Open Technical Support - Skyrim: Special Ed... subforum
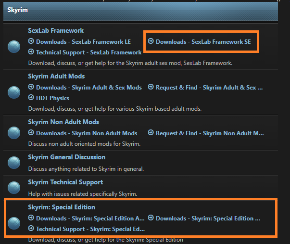Image resolution: width=290 pixels, height=244 pixels. [90, 229]
